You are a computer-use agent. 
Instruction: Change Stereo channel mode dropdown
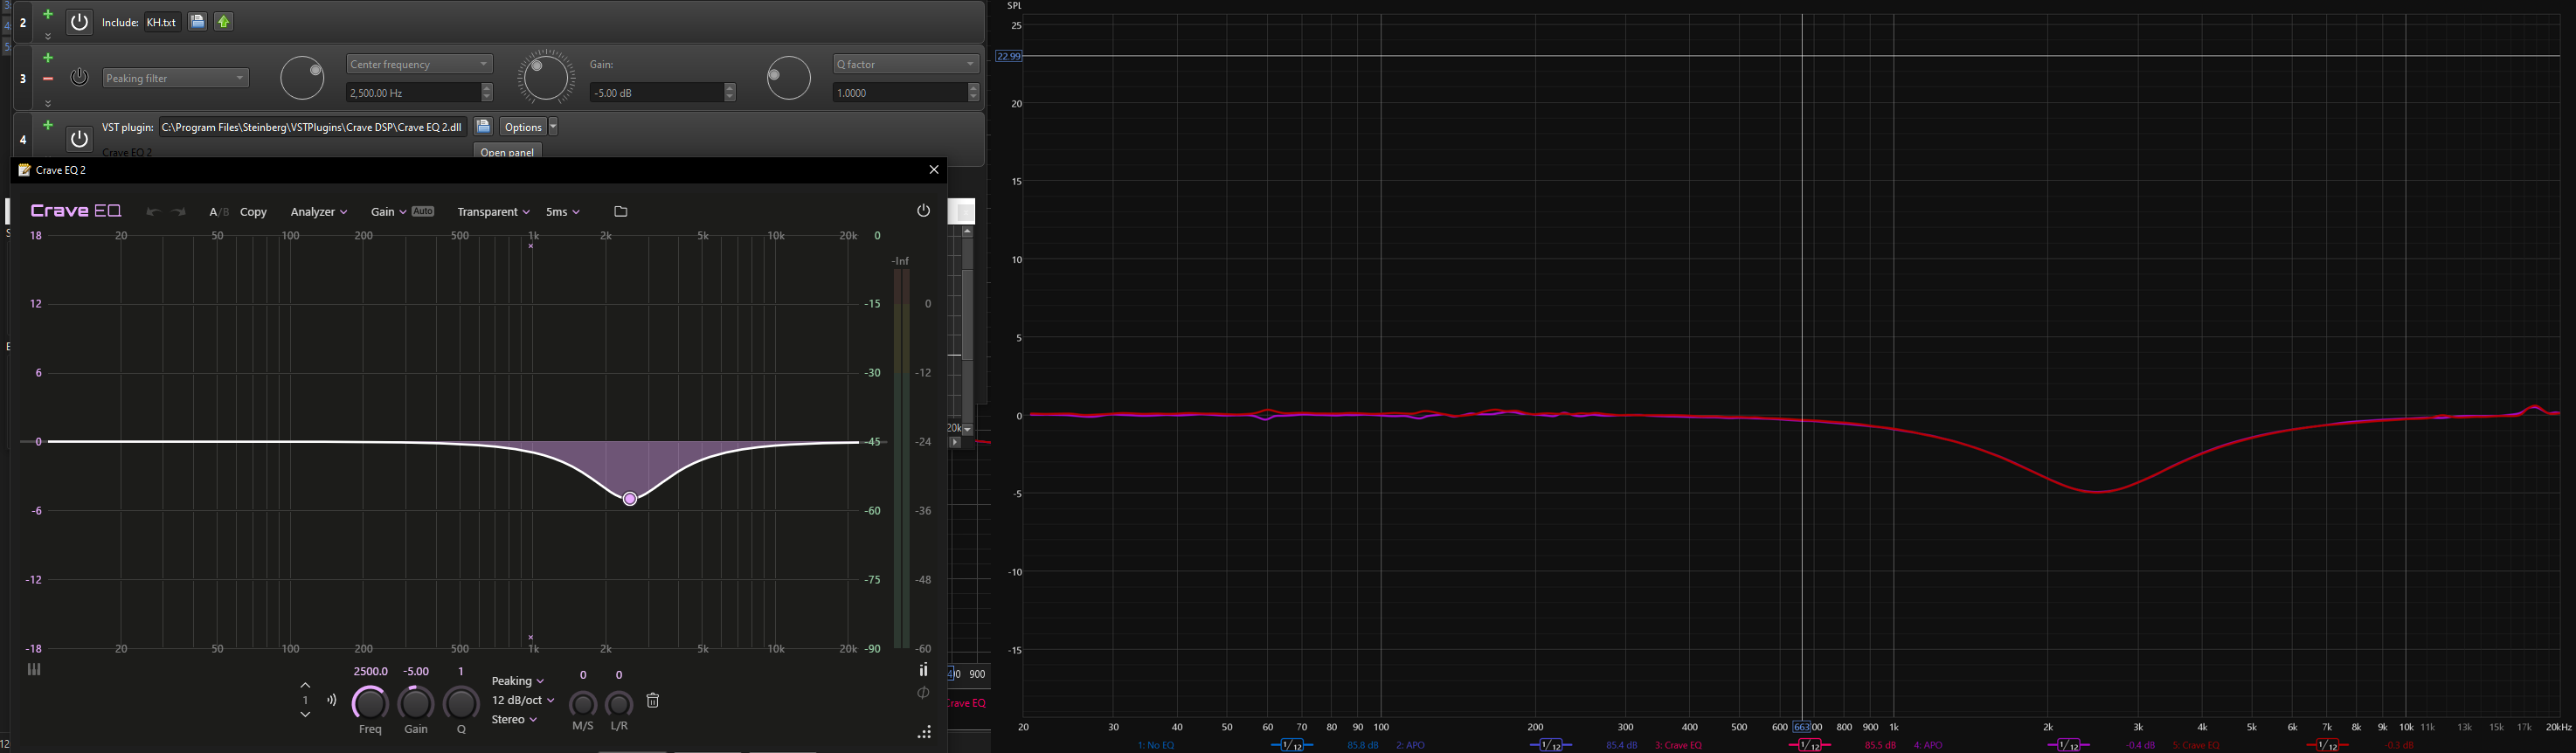pos(514,720)
